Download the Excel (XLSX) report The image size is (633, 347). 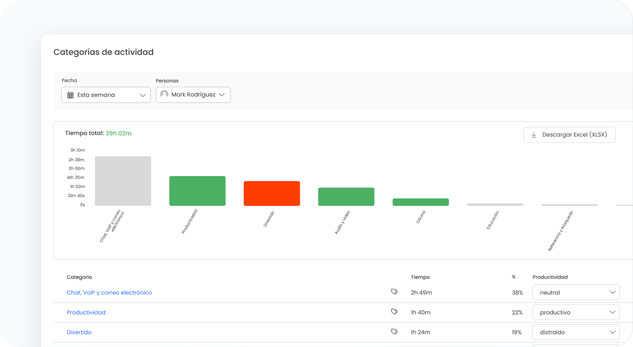click(x=569, y=135)
